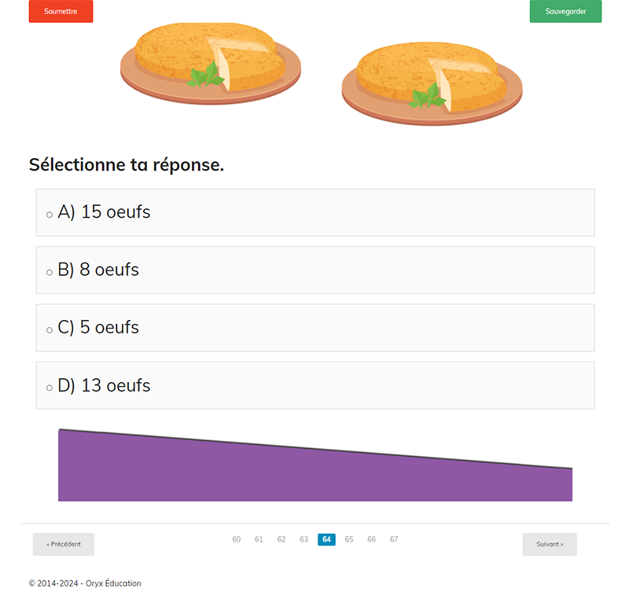The height and width of the screenshot is (599, 629).
Task: Pick radio option C) 5 oeufs
Action: click(50, 329)
